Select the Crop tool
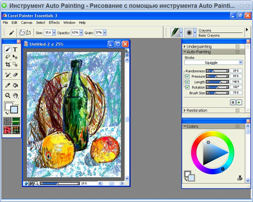253x202 pixels. pos(8,64)
